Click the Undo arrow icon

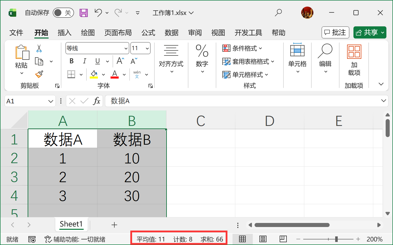tap(98, 12)
